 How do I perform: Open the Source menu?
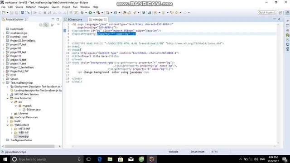pos(19,7)
